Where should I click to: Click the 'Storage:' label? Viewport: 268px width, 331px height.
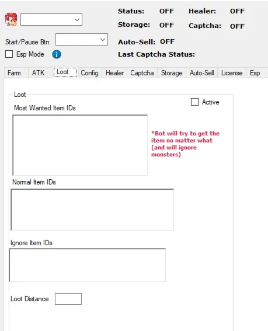(x=134, y=25)
